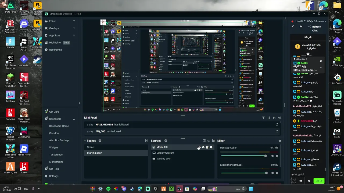Expand the App Store sidebar menu
This screenshot has width=344, height=193.
tap(74, 35)
